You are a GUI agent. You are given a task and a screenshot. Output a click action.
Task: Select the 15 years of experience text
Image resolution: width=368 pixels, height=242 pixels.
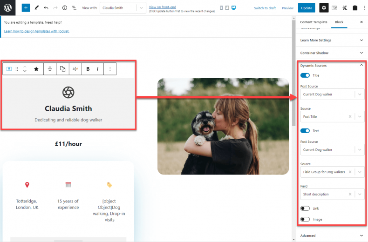click(68, 204)
